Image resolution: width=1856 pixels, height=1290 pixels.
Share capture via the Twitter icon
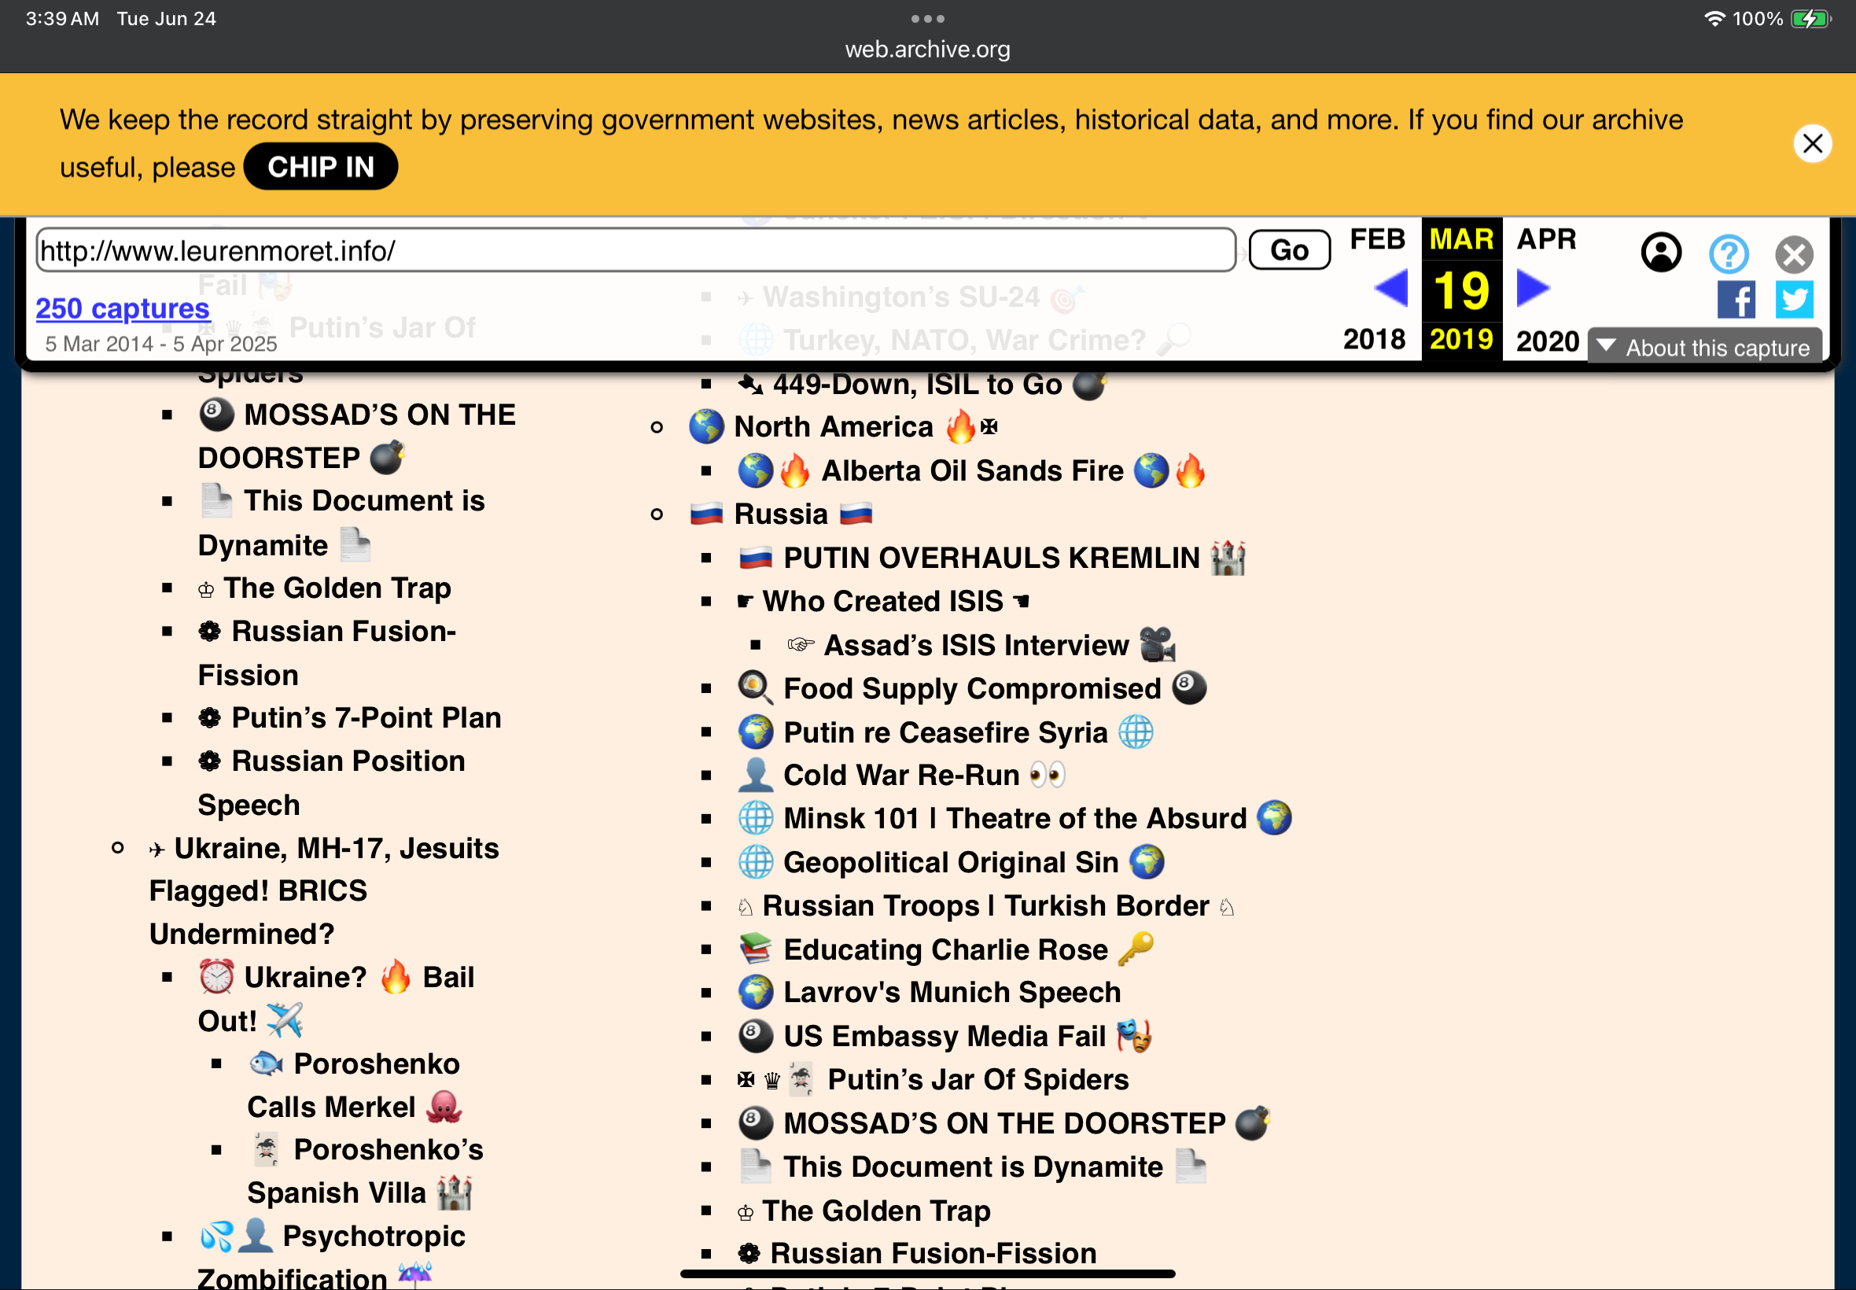click(1794, 300)
